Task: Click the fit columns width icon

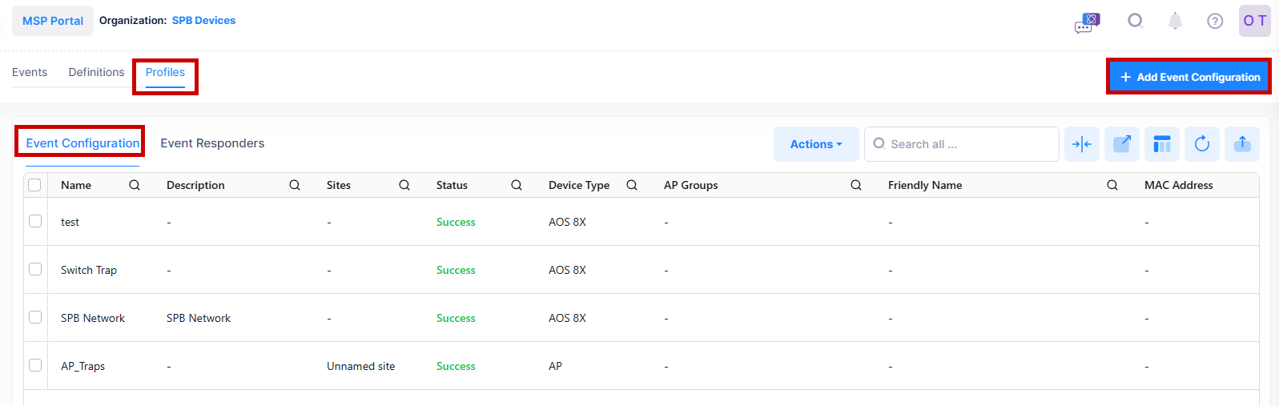Action: point(1082,144)
